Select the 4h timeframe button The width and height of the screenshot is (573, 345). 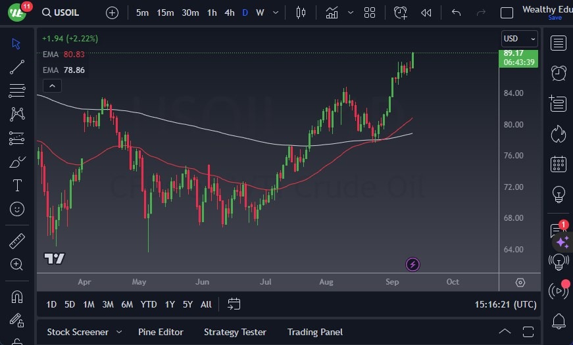tap(229, 12)
